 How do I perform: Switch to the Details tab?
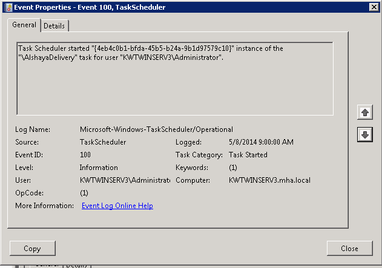pyautogui.click(x=54, y=26)
